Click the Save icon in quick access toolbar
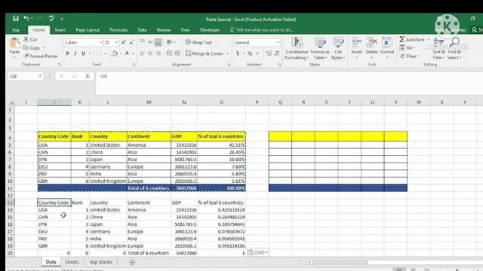This screenshot has height=271, width=483. (x=16, y=19)
